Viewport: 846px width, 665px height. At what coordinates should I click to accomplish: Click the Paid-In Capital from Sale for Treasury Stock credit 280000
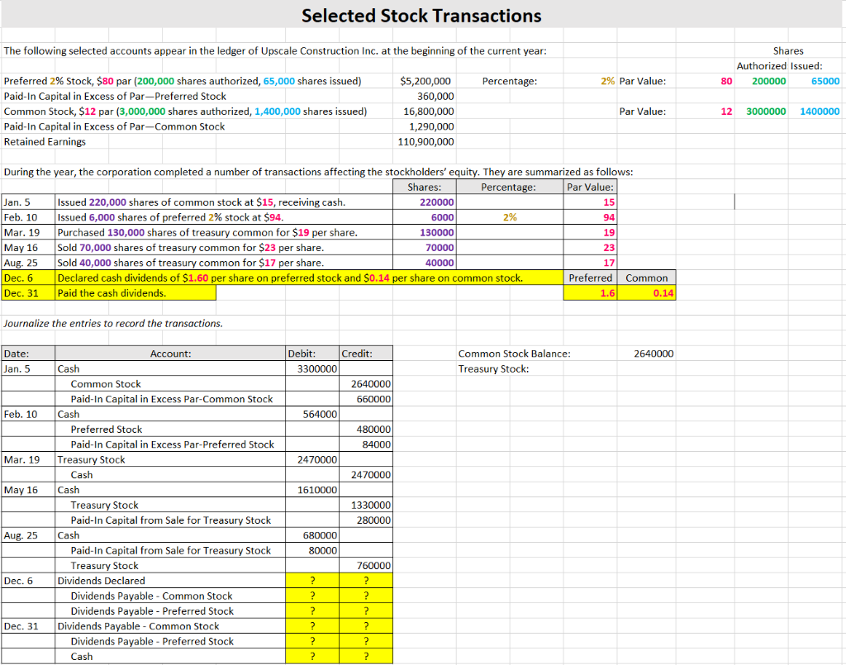point(366,520)
